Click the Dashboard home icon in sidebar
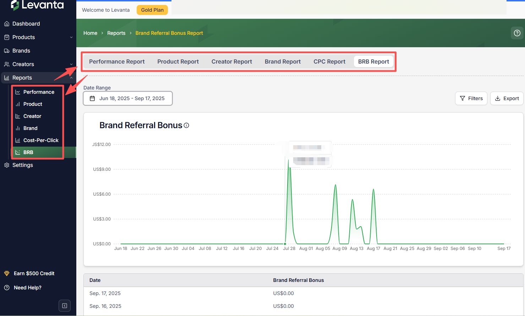525x316 pixels. coord(7,24)
